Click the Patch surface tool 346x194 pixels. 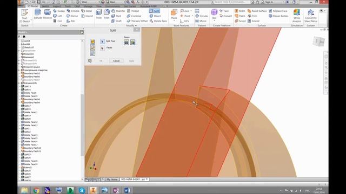coord(240,16)
